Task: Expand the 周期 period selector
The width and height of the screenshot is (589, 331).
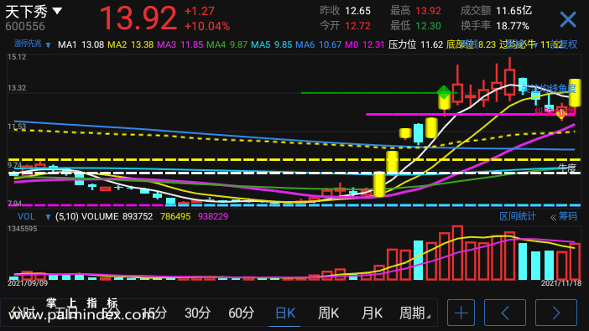Action: (414, 313)
